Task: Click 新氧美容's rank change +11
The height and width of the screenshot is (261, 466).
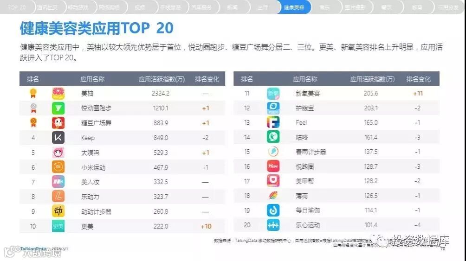Action: point(418,93)
